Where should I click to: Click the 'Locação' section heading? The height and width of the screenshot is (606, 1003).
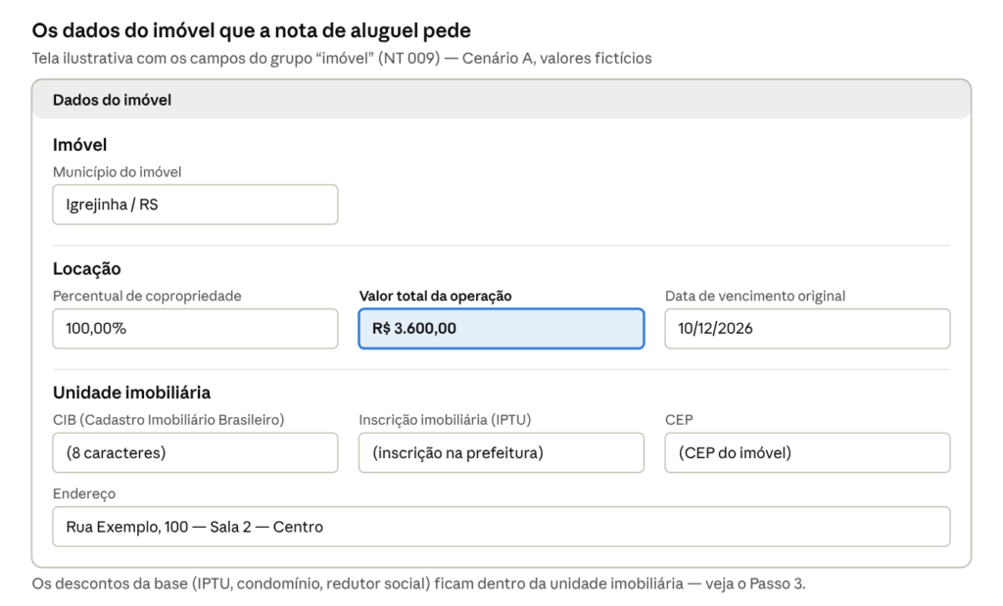coord(87,268)
